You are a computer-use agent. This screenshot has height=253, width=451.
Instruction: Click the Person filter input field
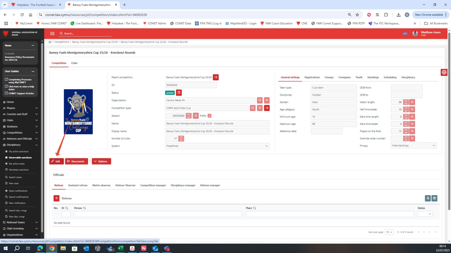click(158, 214)
